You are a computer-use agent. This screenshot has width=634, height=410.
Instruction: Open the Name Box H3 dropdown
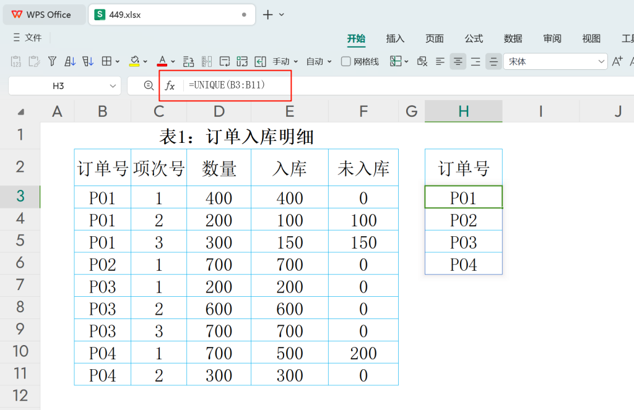pos(113,85)
